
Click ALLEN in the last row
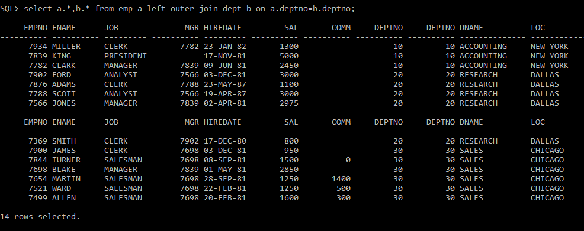pyautogui.click(x=64, y=198)
